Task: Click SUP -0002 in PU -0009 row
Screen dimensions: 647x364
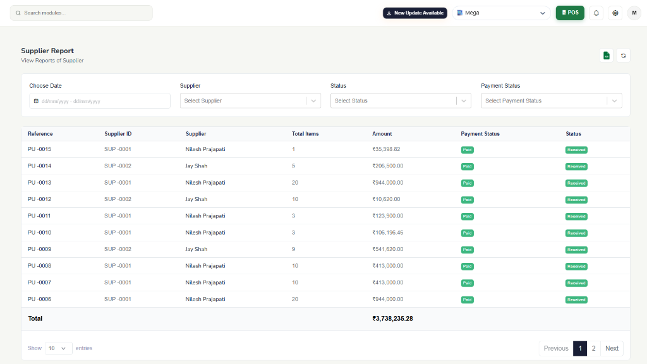Action: 118,249
